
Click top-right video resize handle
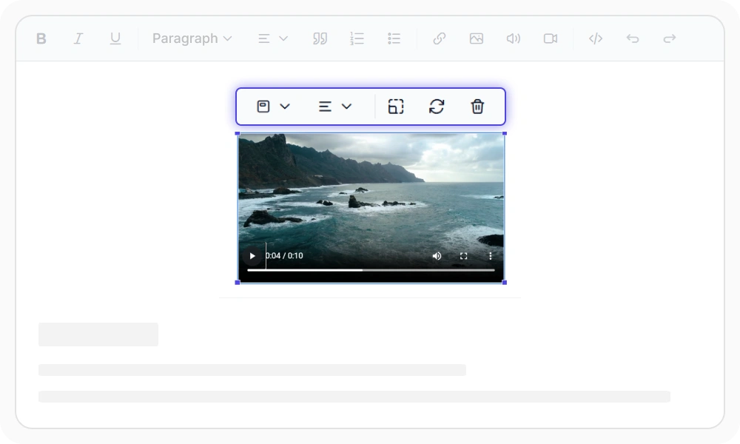tap(505, 133)
